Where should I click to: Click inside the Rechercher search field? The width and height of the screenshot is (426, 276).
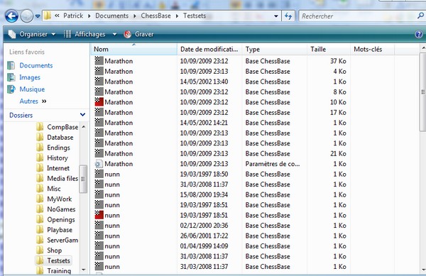pyautogui.click(x=357, y=16)
